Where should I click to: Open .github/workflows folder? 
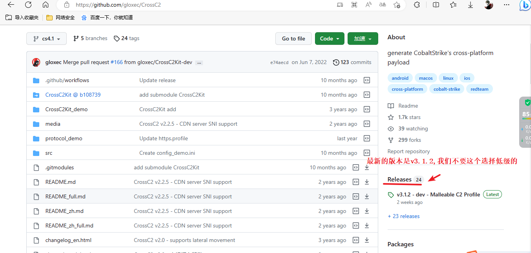pyautogui.click(x=67, y=80)
